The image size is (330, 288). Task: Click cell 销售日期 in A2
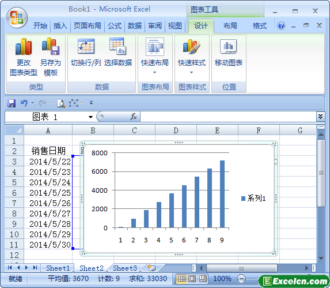click(48, 151)
